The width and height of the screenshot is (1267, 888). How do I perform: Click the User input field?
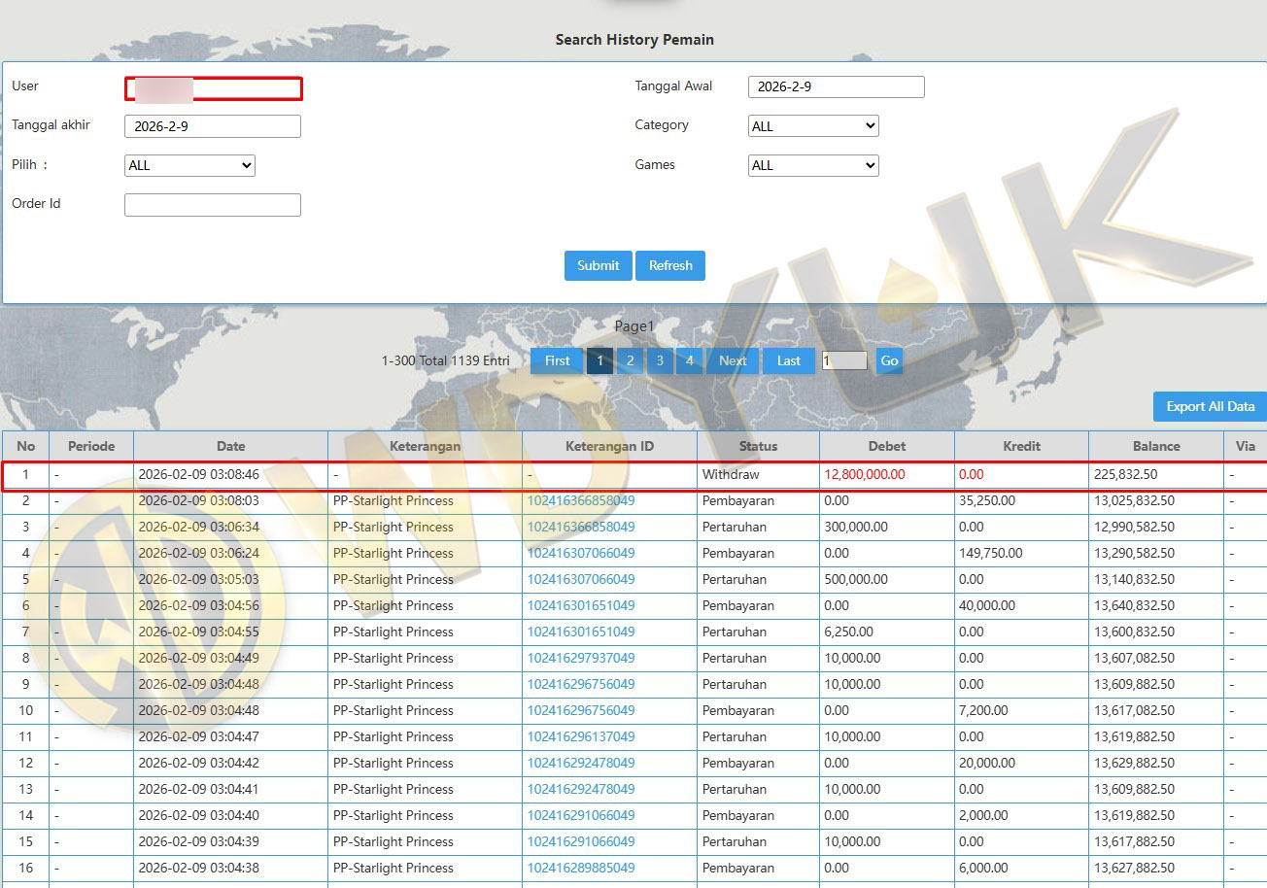point(213,88)
